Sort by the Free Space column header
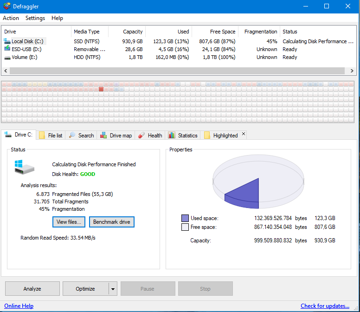360x312 pixels. click(215, 32)
